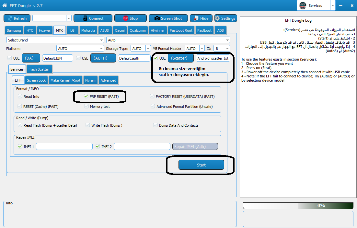
Task: Click the Default.BIN file field
Action: 58,58
